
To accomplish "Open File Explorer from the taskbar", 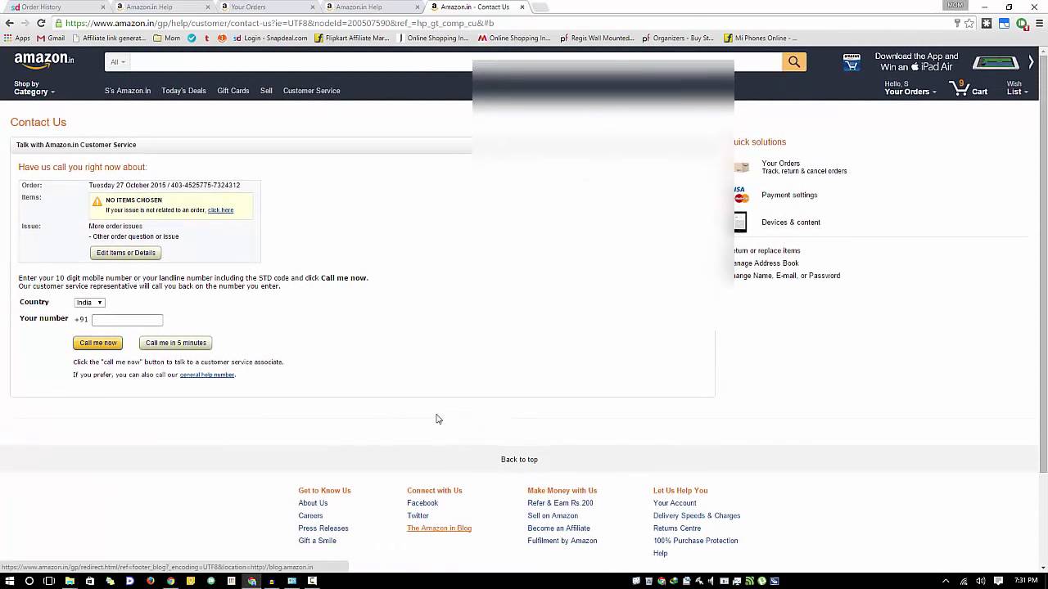I will (x=70, y=581).
